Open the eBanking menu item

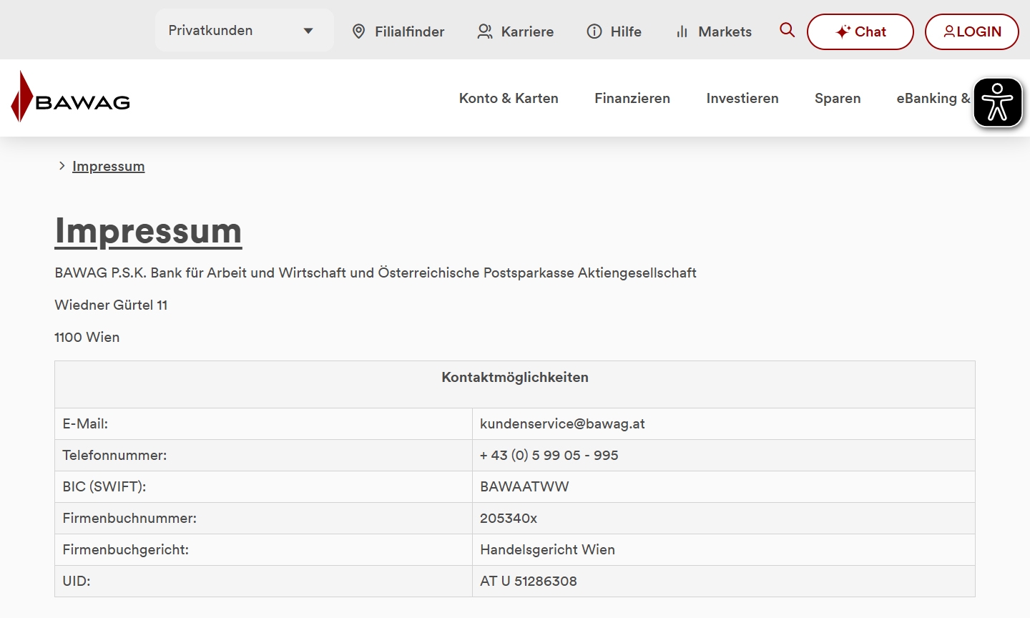(933, 98)
